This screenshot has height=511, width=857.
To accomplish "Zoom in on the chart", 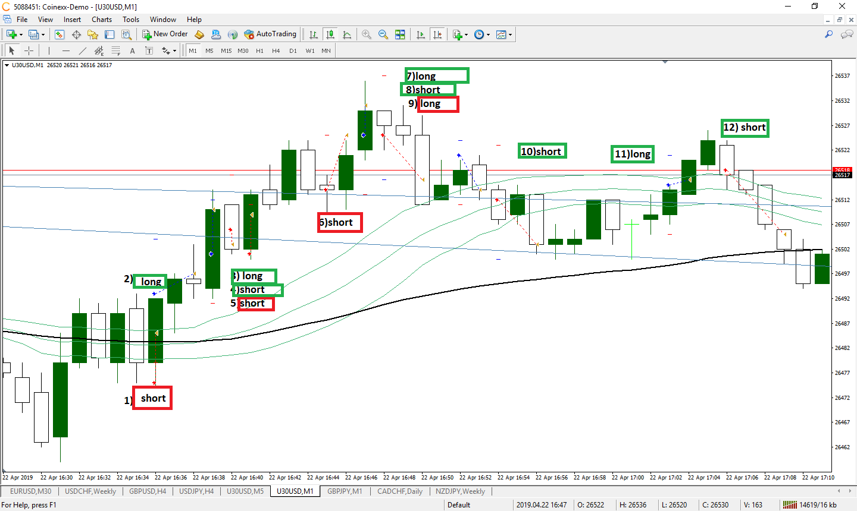I will click(x=367, y=34).
